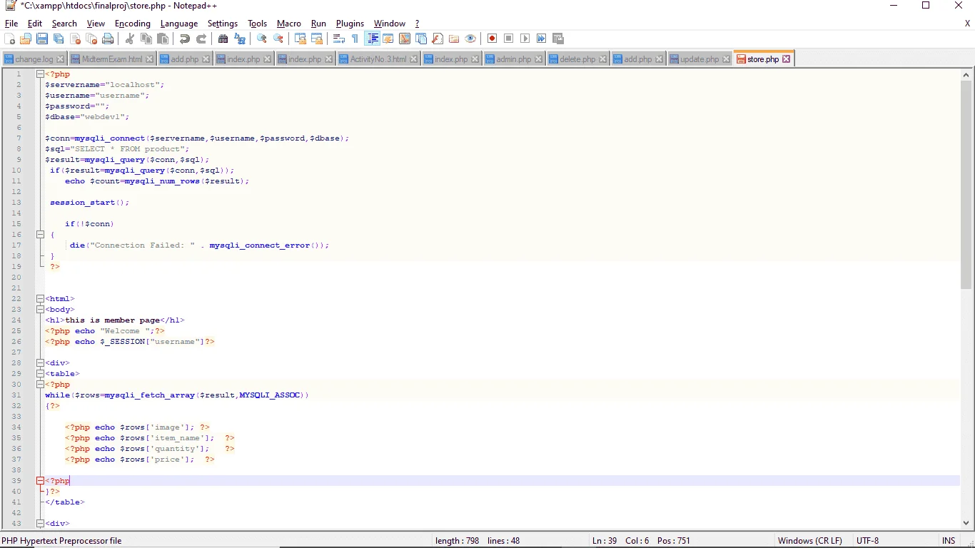Open the Language menu

[179, 24]
